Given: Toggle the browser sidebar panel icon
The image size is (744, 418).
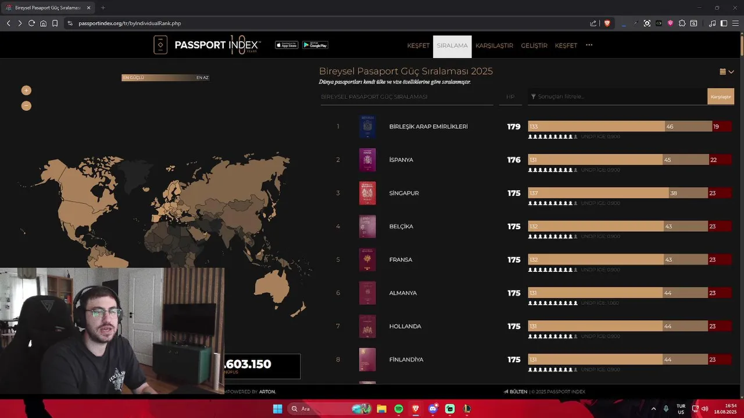Looking at the screenshot, I should 724,23.
